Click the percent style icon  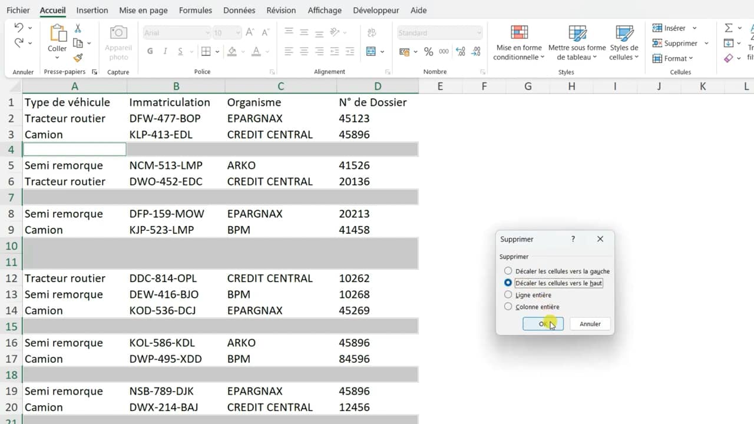[x=428, y=52]
